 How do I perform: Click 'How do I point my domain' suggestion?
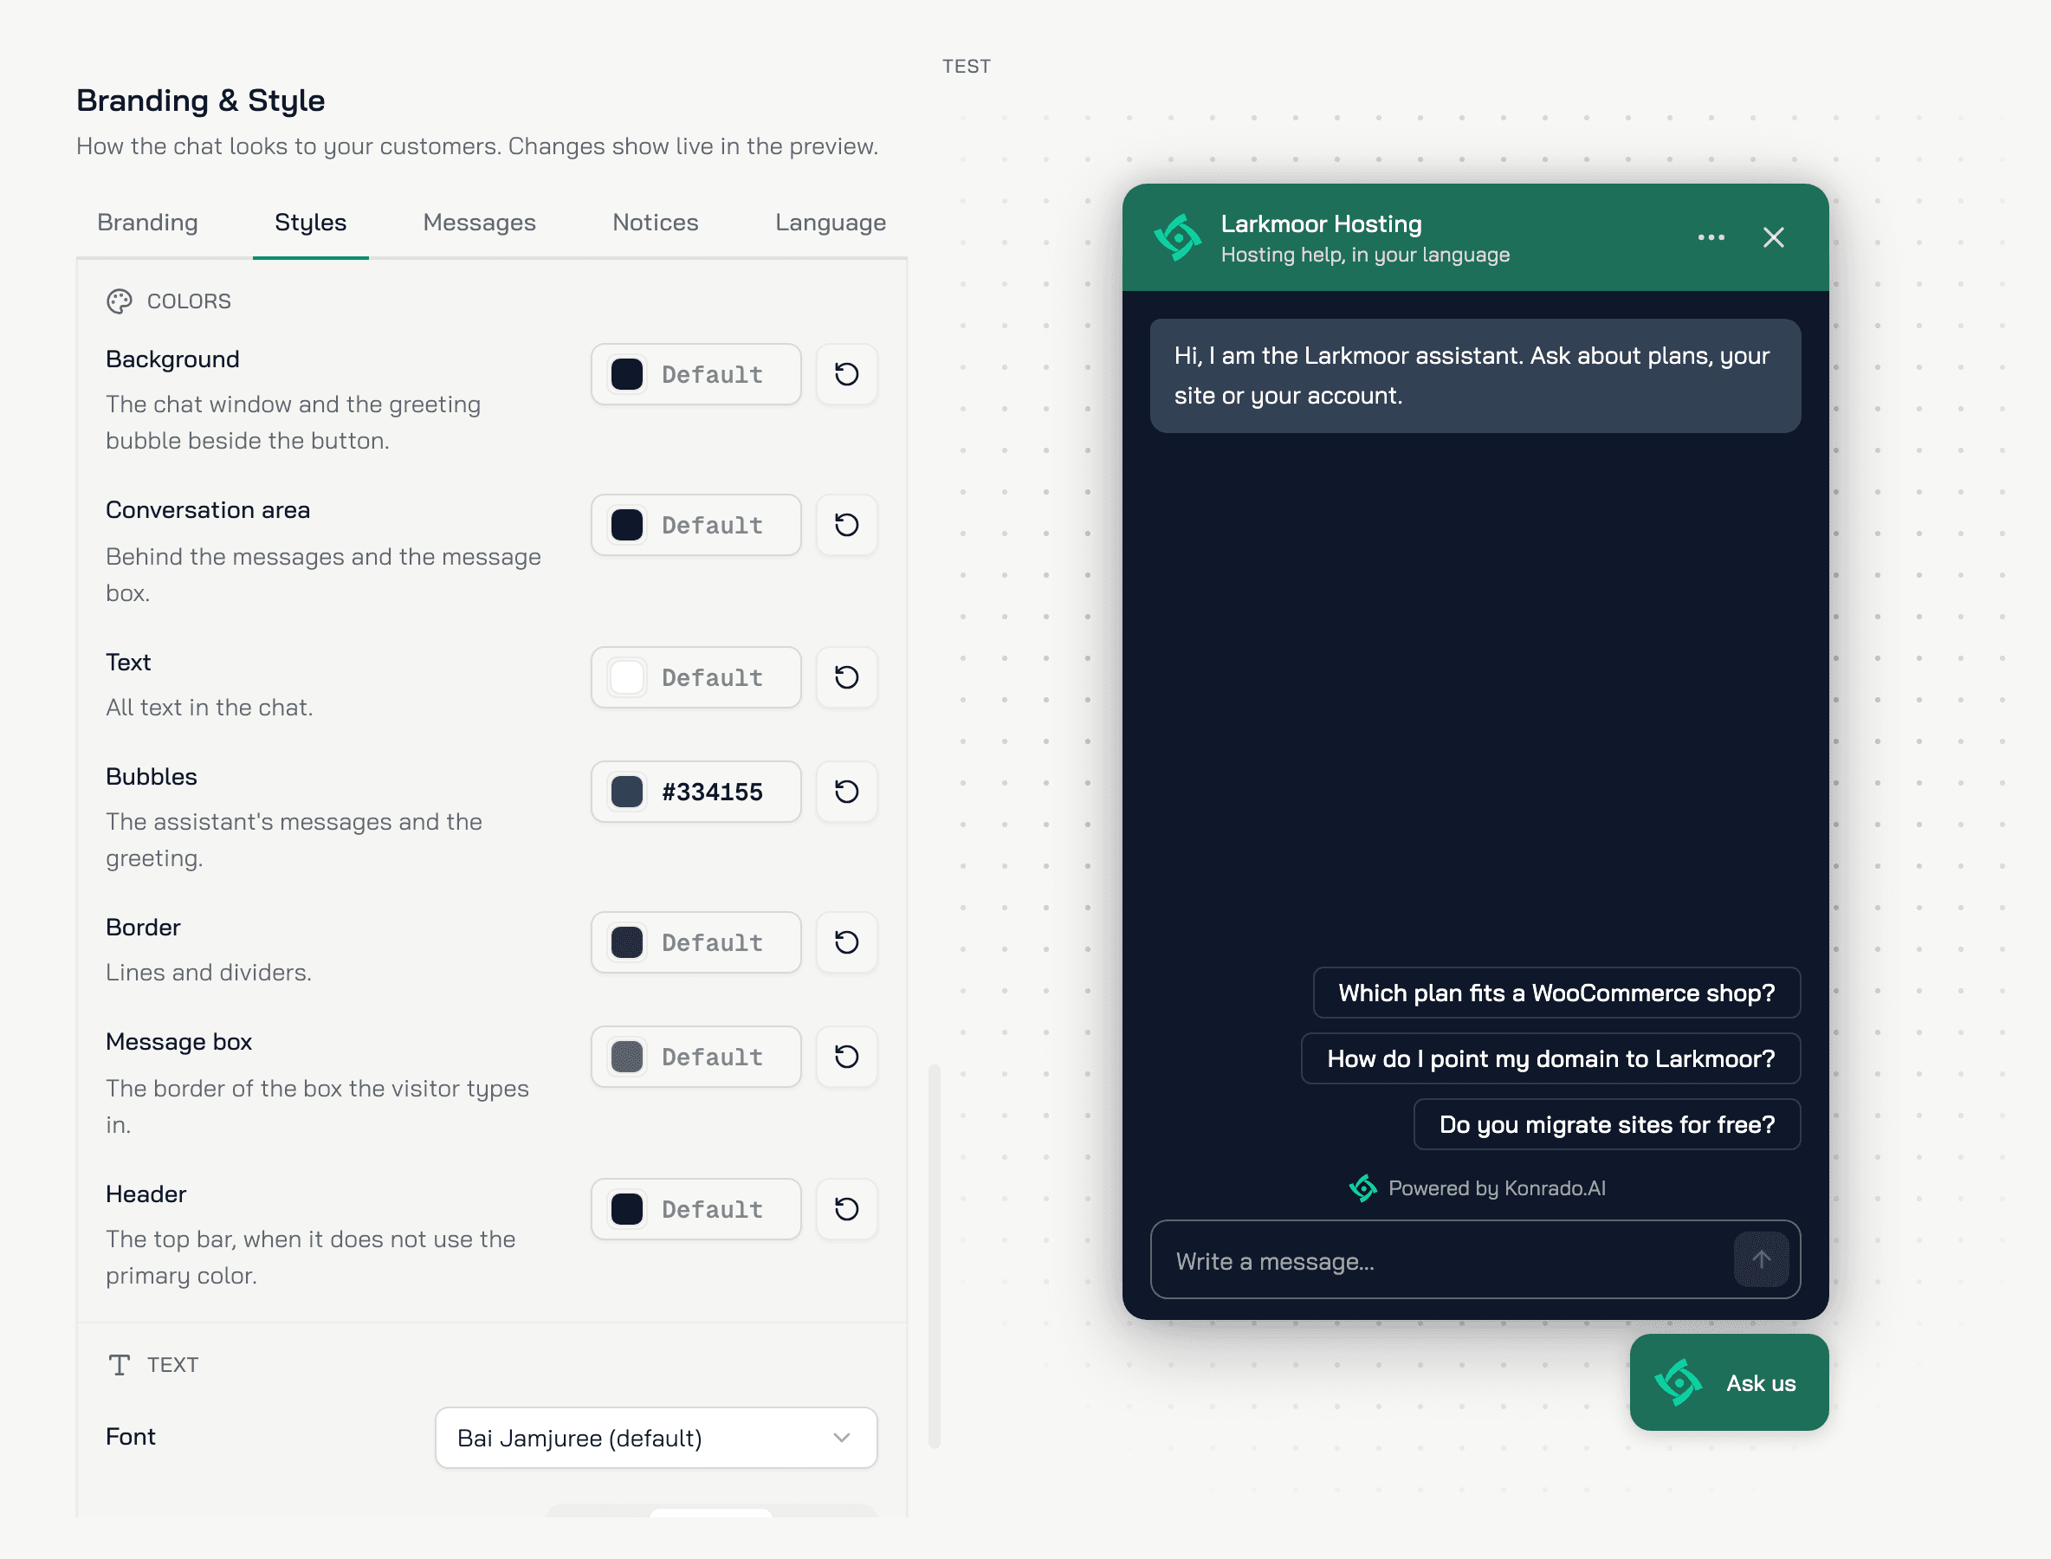pyautogui.click(x=1550, y=1058)
